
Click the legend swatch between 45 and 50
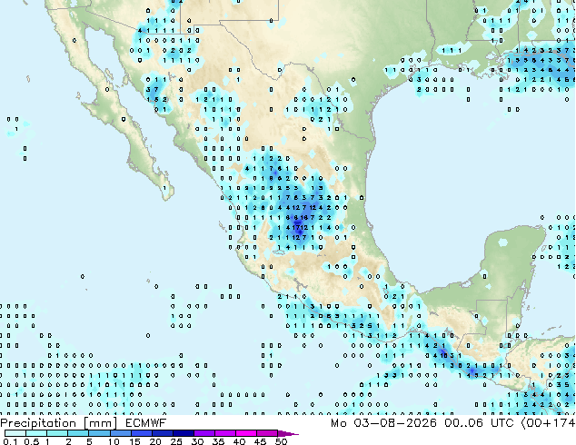tap(267, 433)
